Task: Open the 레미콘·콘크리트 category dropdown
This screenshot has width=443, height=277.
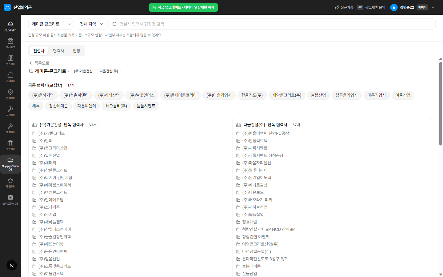Action: (x=51, y=24)
